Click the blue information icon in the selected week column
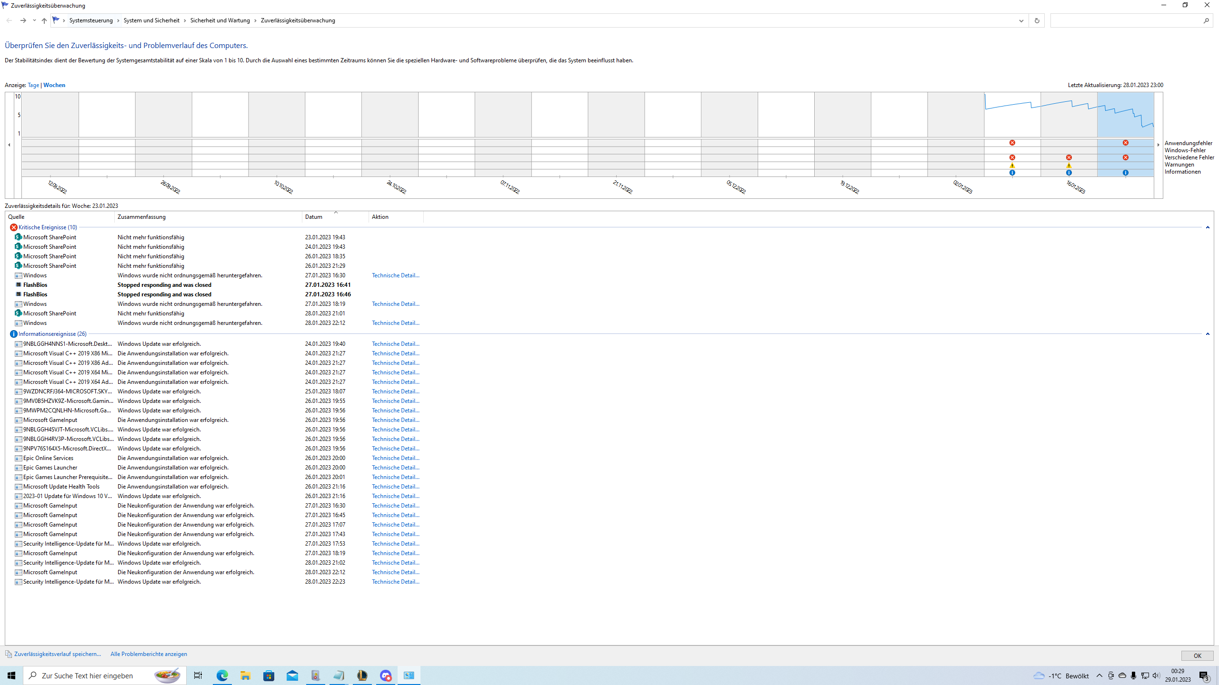The width and height of the screenshot is (1219, 685). click(1125, 173)
